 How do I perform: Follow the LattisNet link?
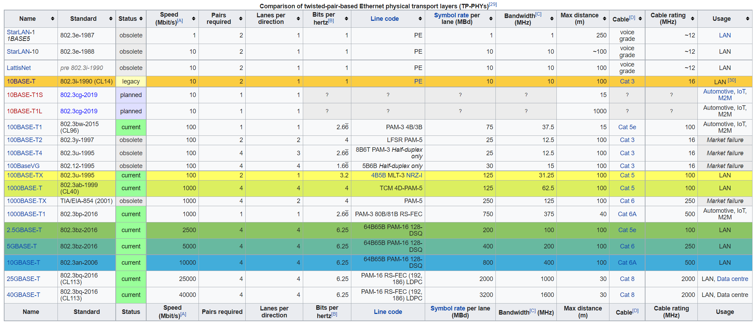coord(19,68)
